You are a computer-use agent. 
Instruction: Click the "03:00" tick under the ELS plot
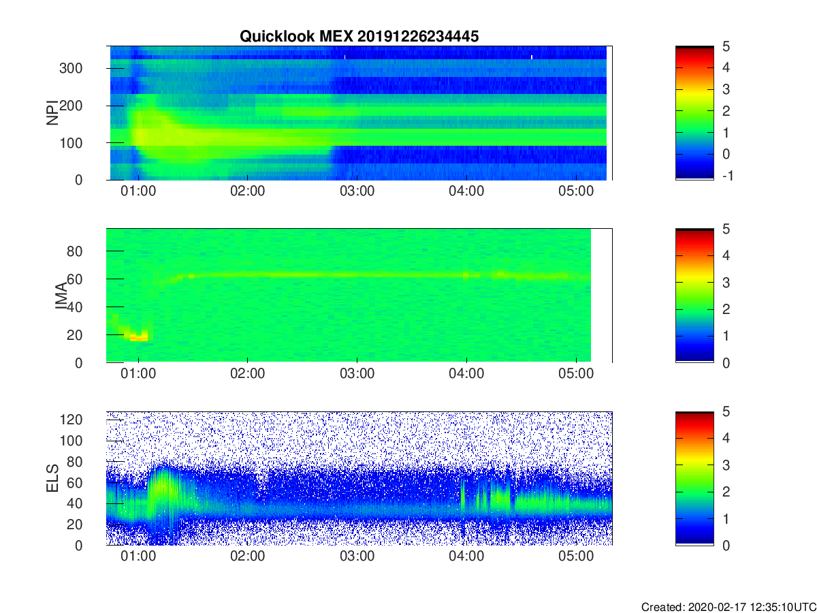357,556
